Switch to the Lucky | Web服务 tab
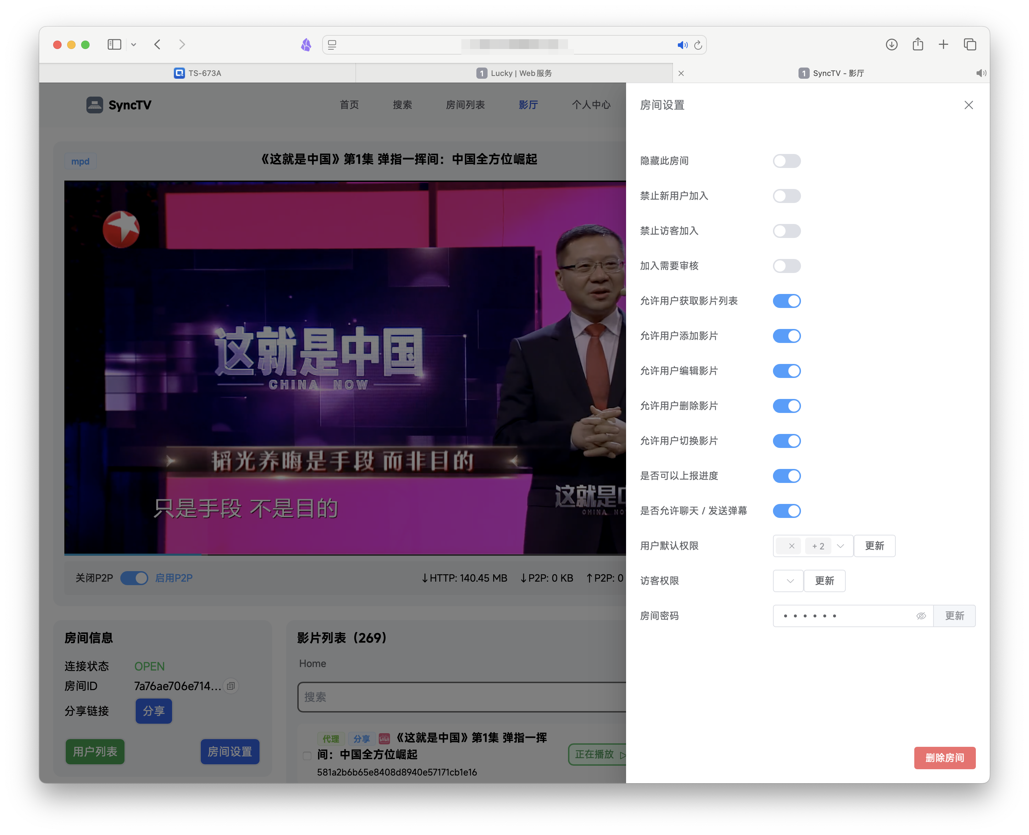 (514, 73)
